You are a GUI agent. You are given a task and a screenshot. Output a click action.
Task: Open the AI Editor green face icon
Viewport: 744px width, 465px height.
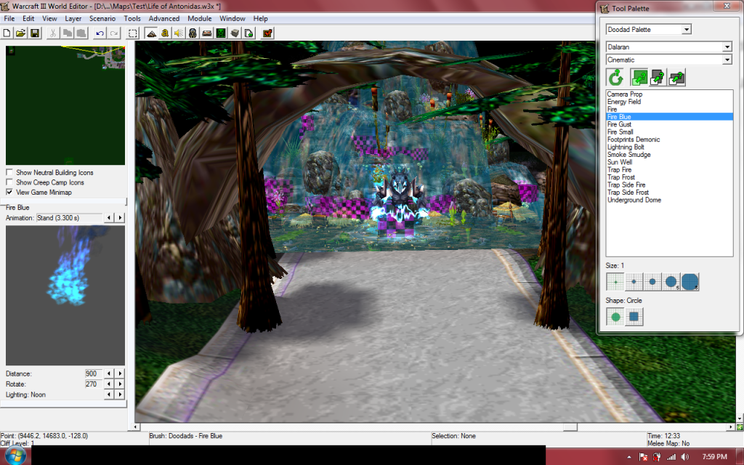coord(221,33)
